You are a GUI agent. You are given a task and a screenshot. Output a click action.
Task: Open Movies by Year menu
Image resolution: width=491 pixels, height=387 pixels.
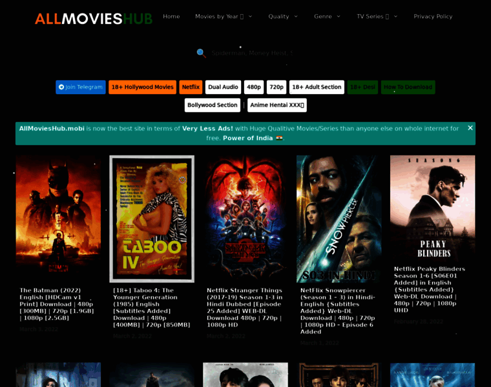[x=219, y=16]
